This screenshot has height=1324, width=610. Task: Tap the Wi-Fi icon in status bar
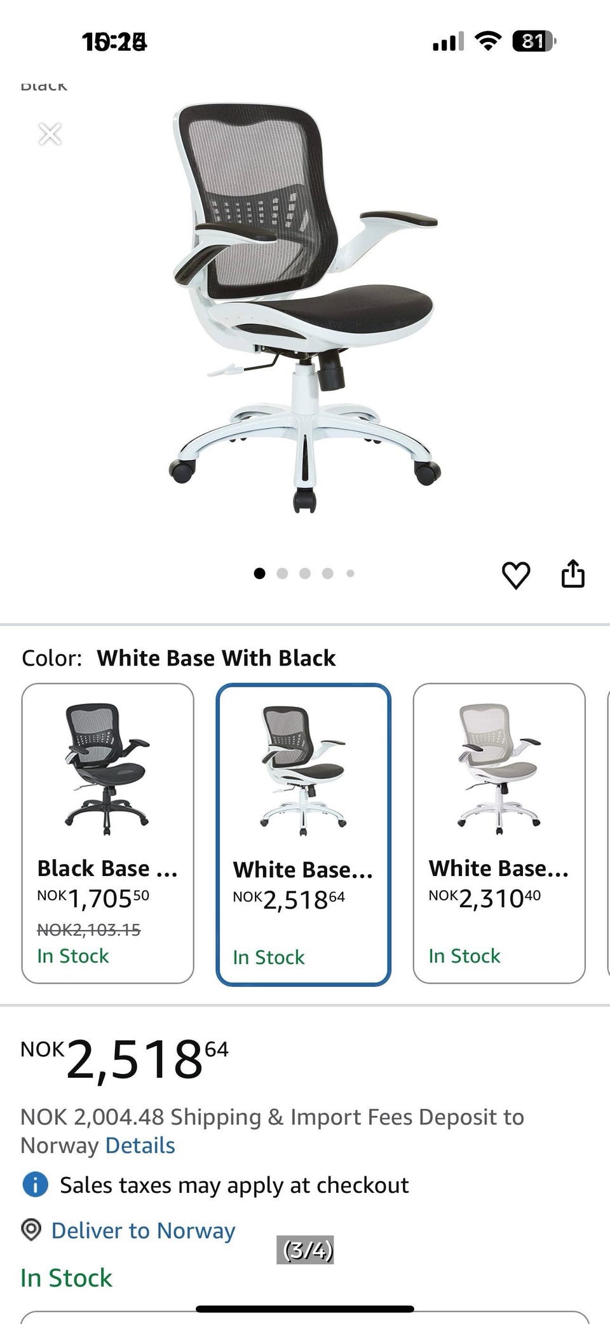point(488,42)
